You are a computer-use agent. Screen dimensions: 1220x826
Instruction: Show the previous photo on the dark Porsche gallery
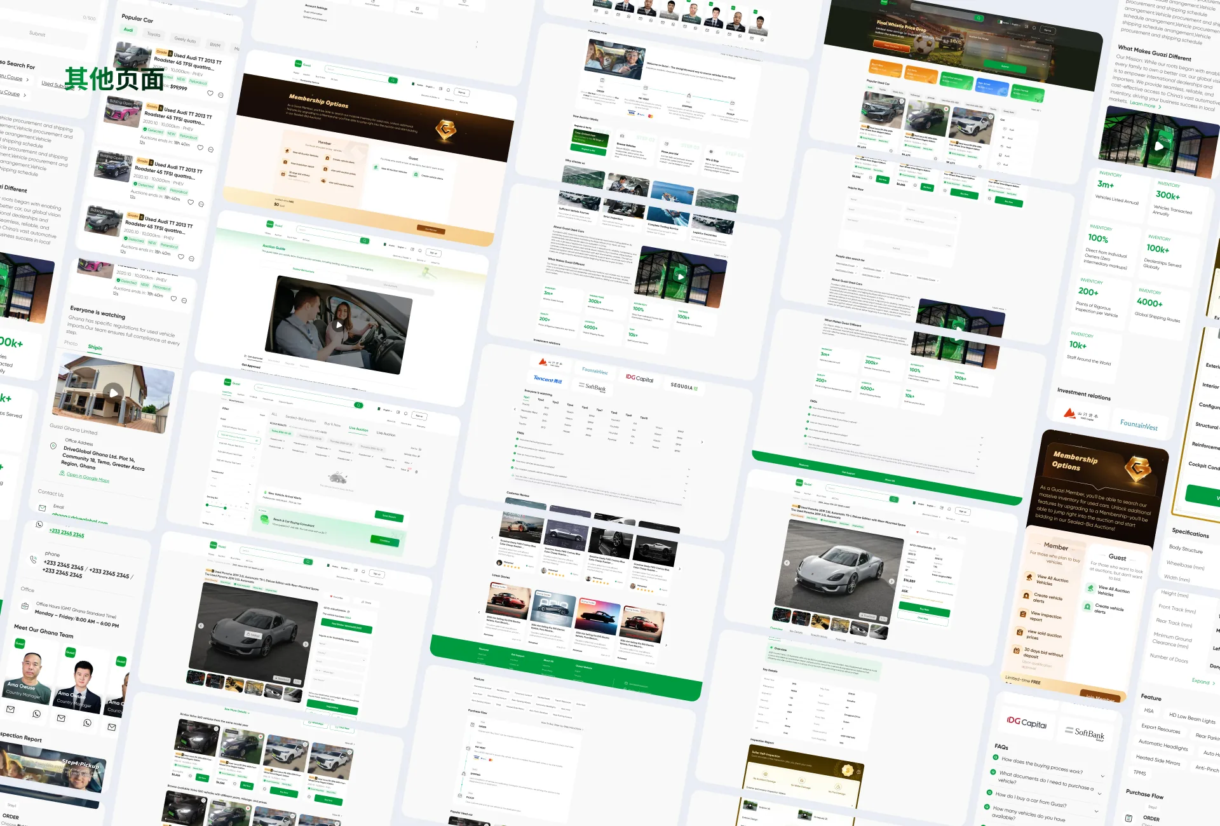click(x=201, y=625)
